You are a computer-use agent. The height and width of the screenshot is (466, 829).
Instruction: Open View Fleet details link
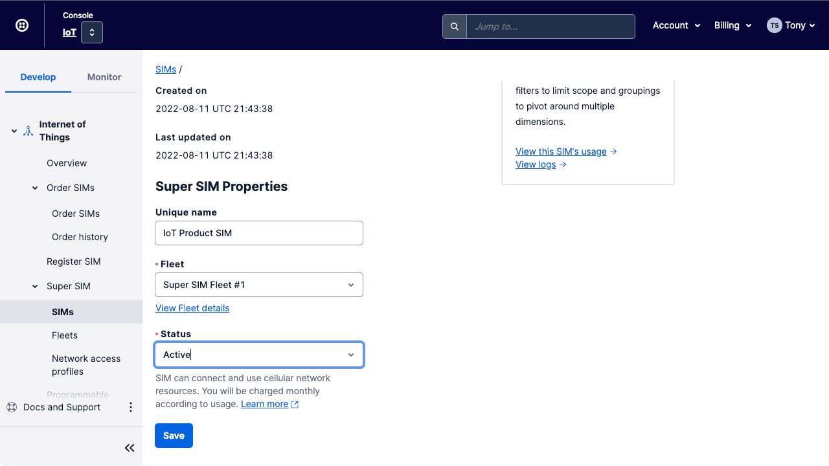coord(192,308)
